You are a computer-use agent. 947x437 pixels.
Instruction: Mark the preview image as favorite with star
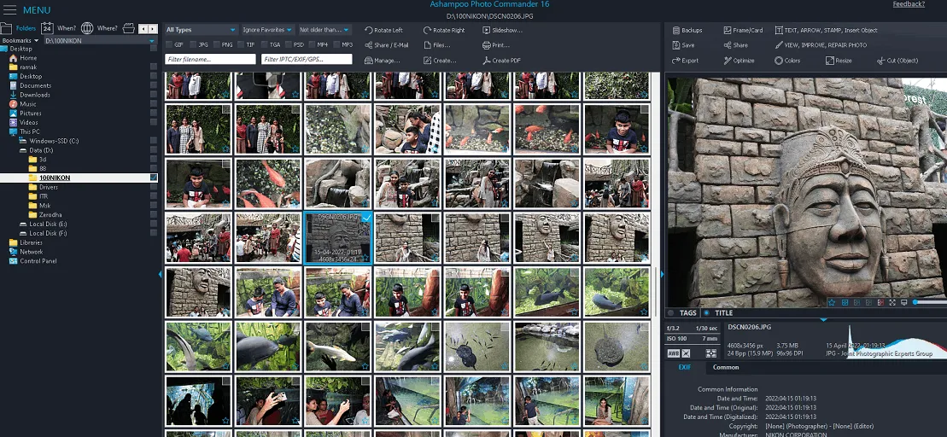[832, 302]
